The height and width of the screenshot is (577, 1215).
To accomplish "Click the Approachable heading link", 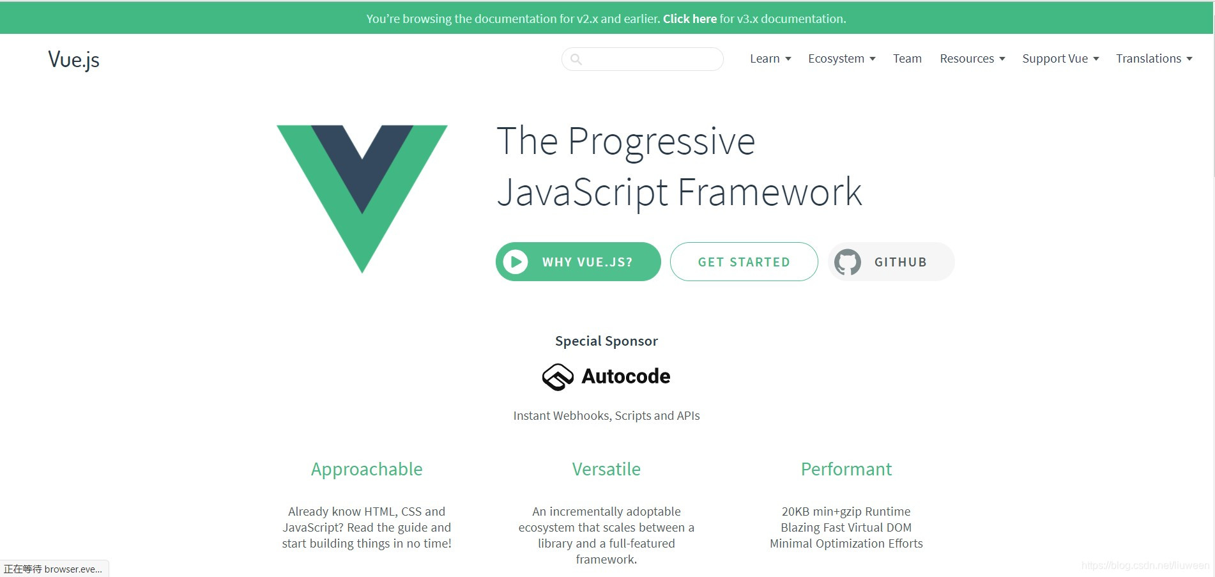I will pyautogui.click(x=366, y=469).
